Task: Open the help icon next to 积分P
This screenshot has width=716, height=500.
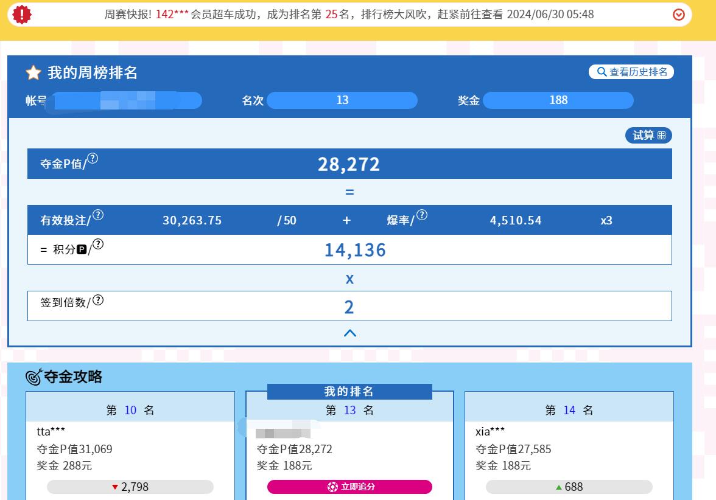Action: (97, 245)
